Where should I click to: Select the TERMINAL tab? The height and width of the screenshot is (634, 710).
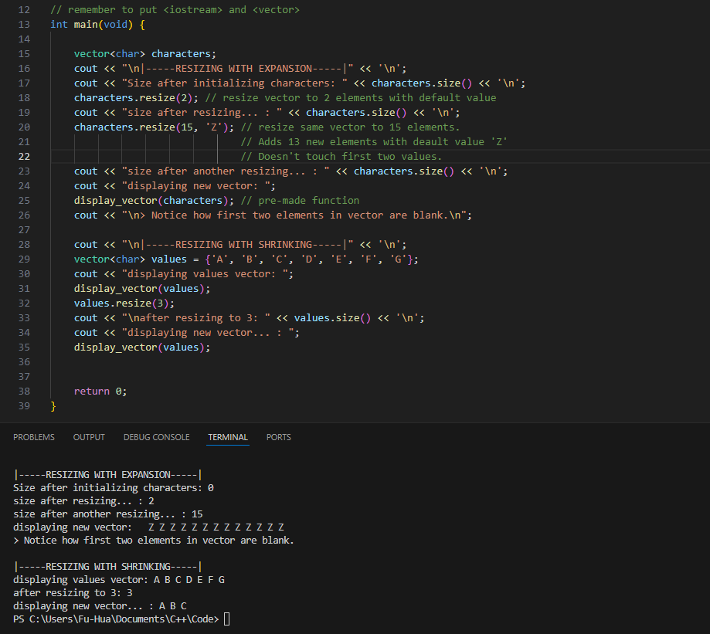[x=228, y=437]
